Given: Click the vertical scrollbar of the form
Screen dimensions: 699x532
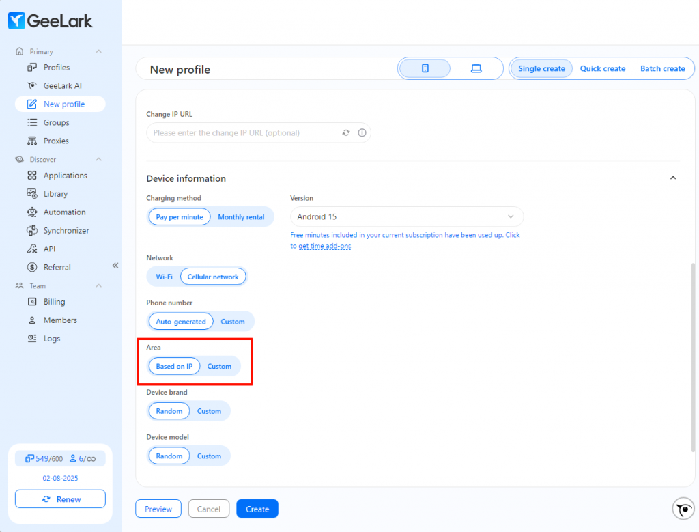Looking at the screenshot, I should [x=693, y=356].
